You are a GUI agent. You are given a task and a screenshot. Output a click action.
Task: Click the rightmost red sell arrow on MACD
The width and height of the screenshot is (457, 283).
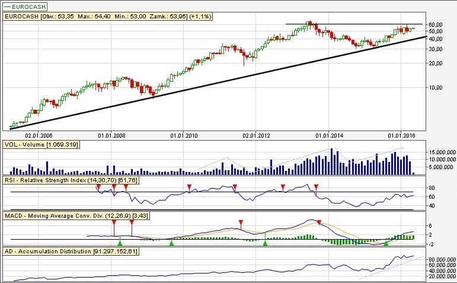[319, 222]
